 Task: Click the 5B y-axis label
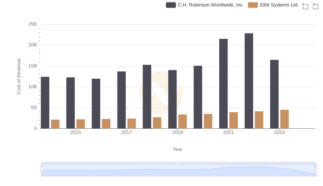tap(34, 107)
